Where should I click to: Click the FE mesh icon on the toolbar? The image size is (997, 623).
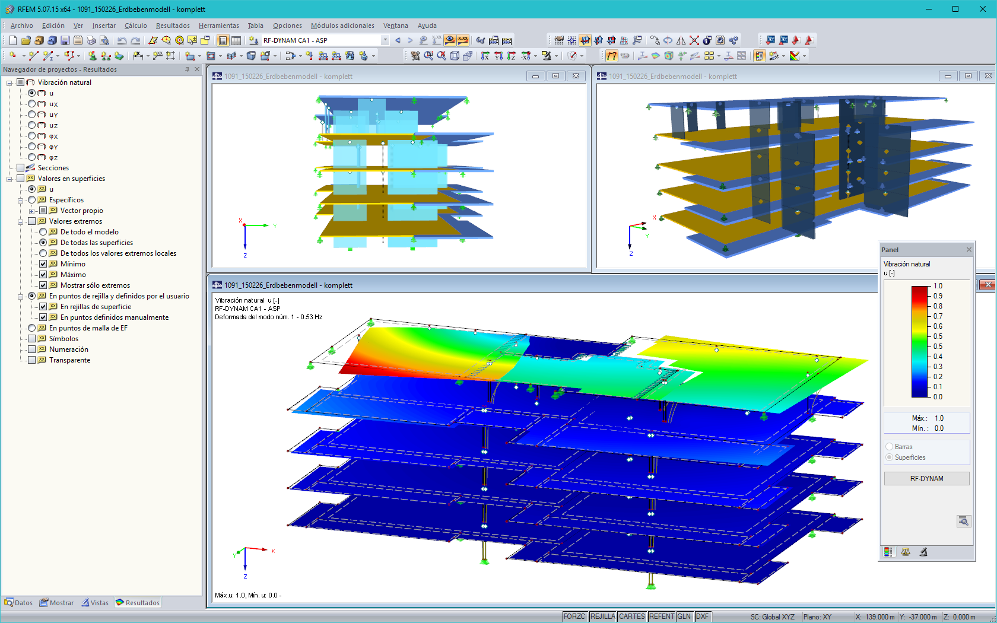623,40
